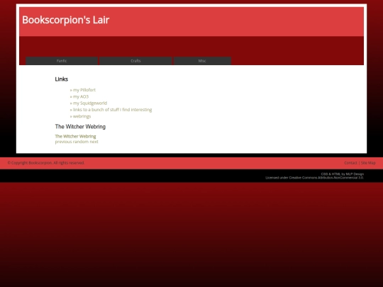Open the Crafts navigation tab

click(x=135, y=61)
